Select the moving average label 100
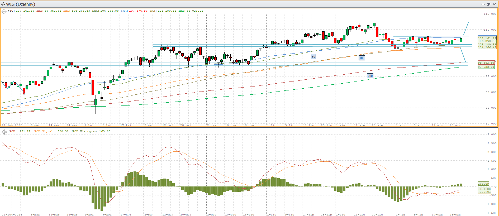This screenshot has width=499, height=216. [362, 58]
